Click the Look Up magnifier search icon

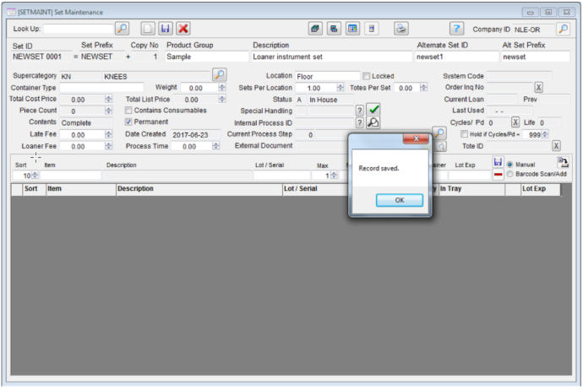pyautogui.click(x=122, y=29)
